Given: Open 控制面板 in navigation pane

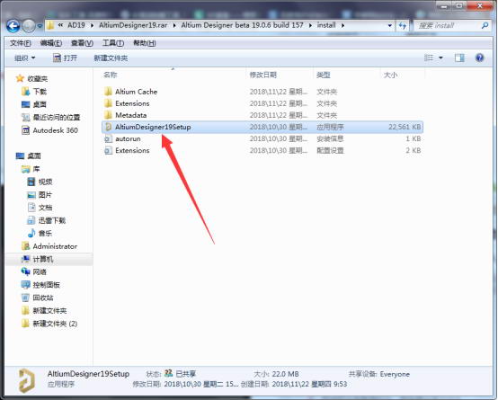Looking at the screenshot, I should click(x=41, y=285).
